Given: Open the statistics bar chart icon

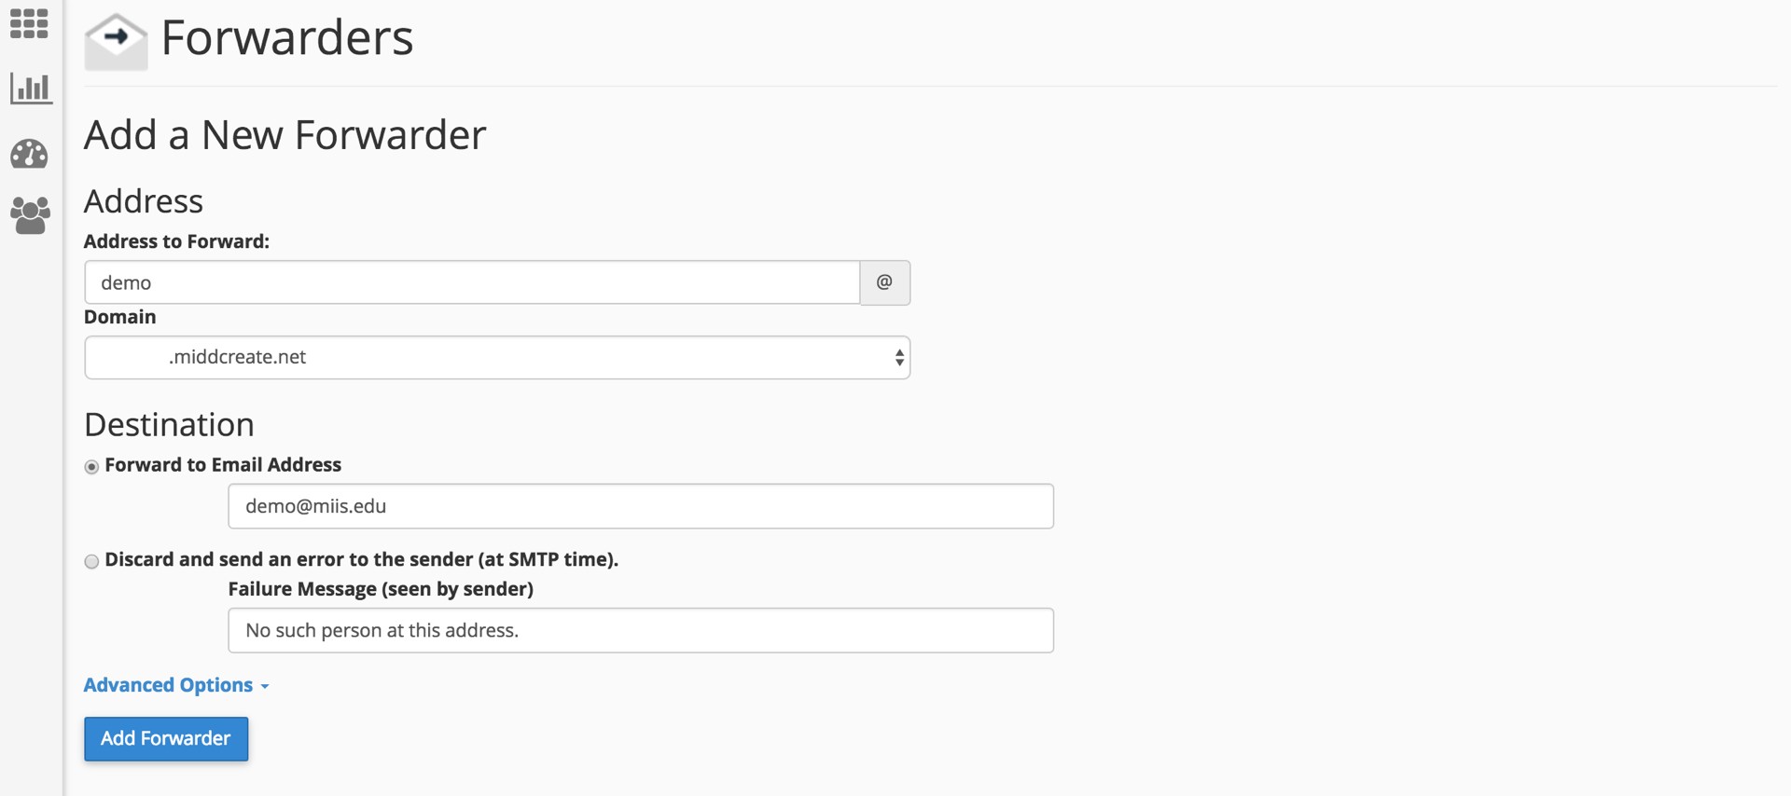Looking at the screenshot, I should click(31, 89).
